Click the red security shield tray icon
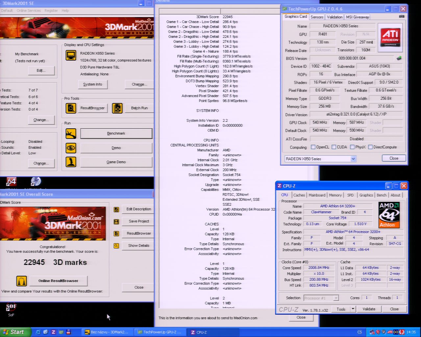 (x=378, y=332)
